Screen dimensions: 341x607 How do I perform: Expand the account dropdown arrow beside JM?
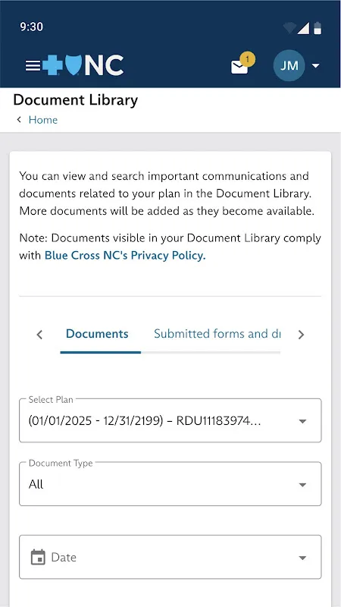[x=316, y=66]
